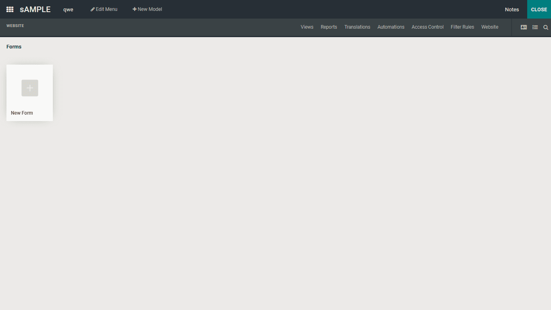Switch to the kanban card view icon
551x310 pixels.
coord(524,27)
